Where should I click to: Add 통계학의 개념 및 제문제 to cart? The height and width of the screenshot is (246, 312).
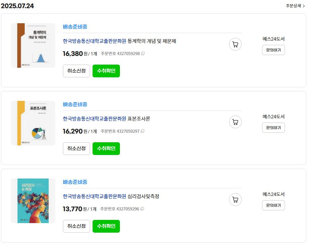click(x=235, y=44)
